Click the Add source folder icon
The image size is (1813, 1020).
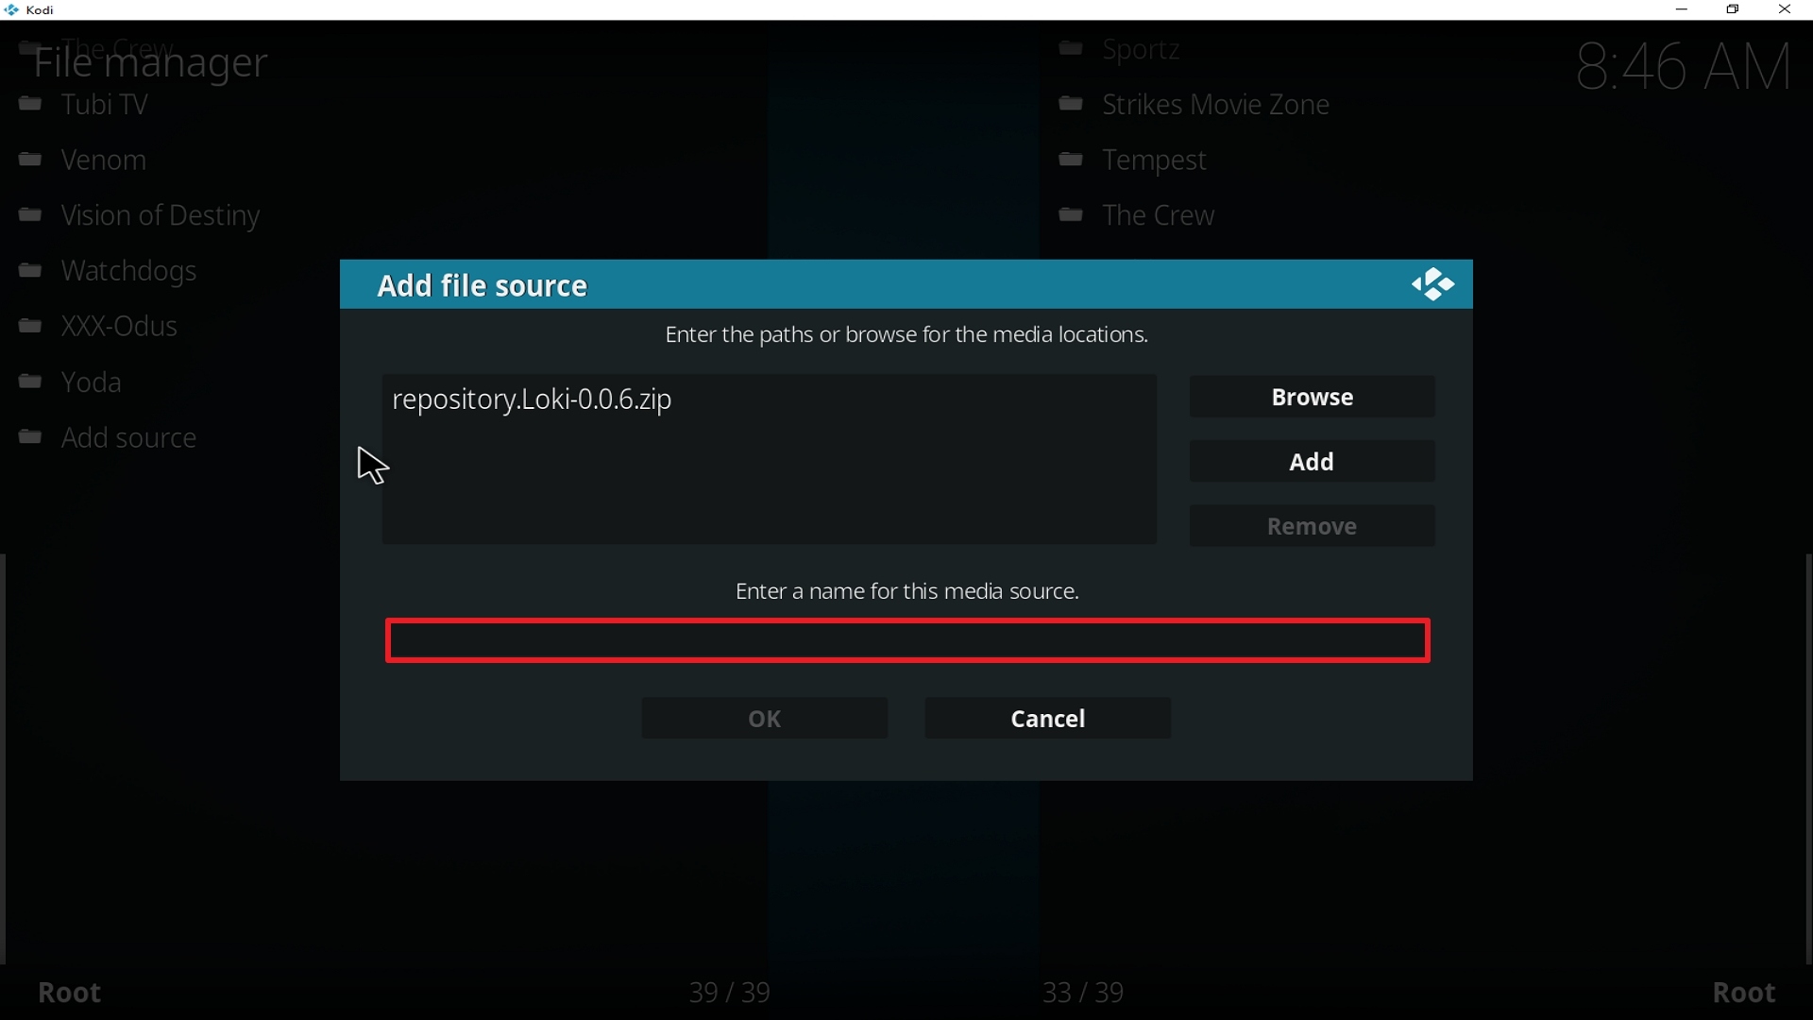pos(31,438)
